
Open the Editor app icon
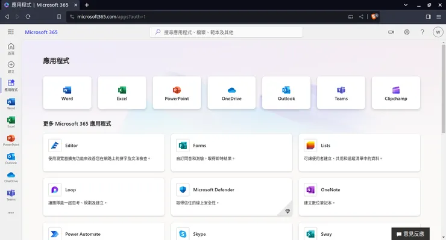55,146
